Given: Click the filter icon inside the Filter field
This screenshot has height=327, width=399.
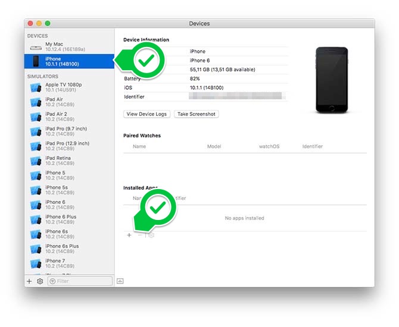Looking at the screenshot, I should (52, 281).
